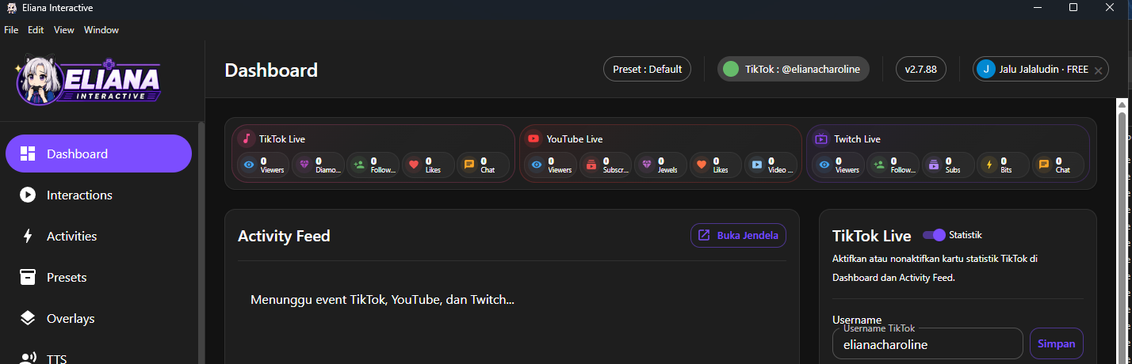
Task: Click the YouTube Jewels gem icon
Action: coord(647,165)
